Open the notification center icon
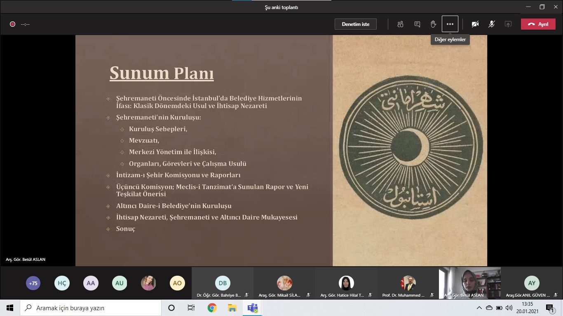Viewport: 563px width, 316px height. point(549,308)
